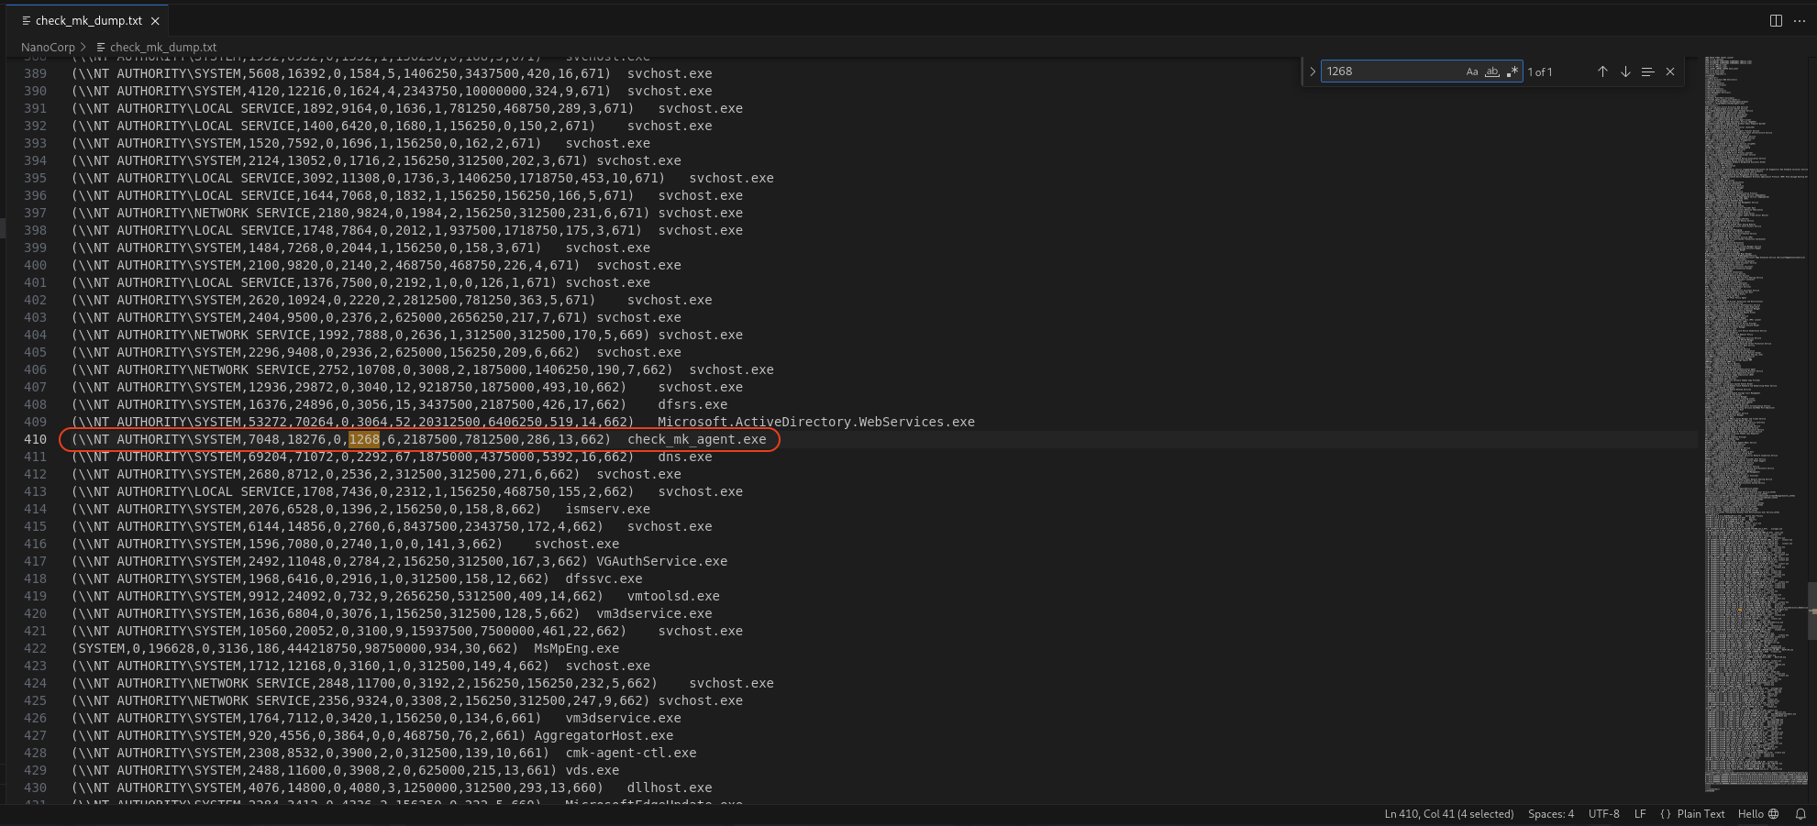Change Plain Text language mode
This screenshot has width=1817, height=826.
pyautogui.click(x=1700, y=814)
